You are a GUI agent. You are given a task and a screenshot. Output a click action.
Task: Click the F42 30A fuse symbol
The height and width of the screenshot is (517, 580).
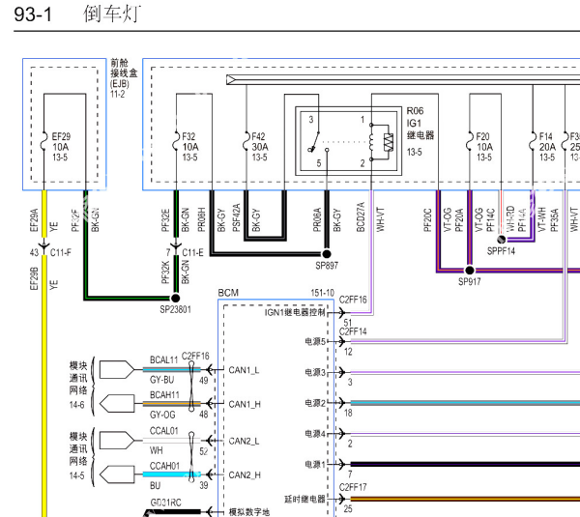click(x=246, y=142)
